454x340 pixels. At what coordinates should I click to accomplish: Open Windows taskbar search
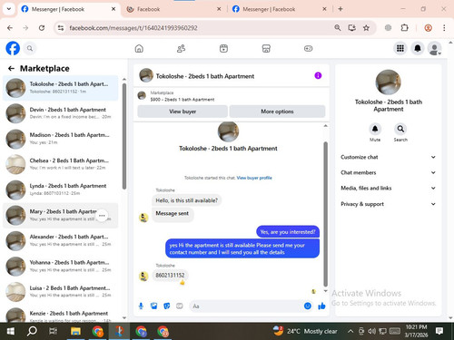coord(32,331)
